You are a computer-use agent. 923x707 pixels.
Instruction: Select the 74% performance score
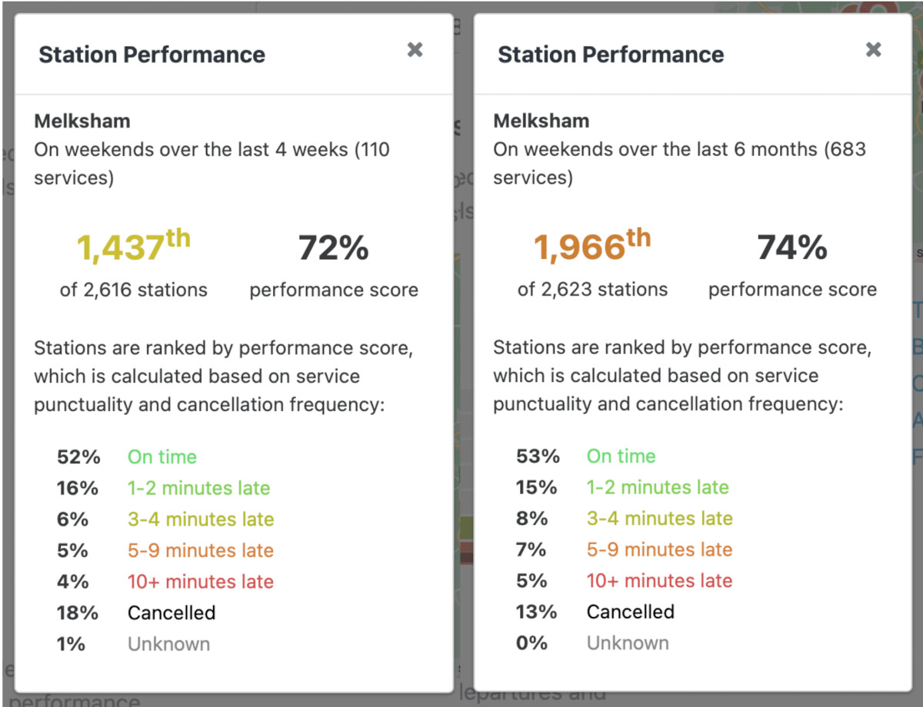pyautogui.click(x=792, y=248)
